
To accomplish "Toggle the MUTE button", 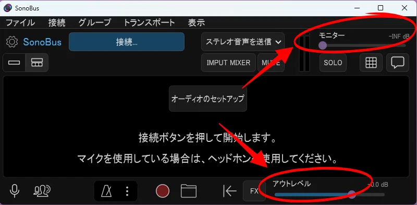I will click(x=271, y=63).
